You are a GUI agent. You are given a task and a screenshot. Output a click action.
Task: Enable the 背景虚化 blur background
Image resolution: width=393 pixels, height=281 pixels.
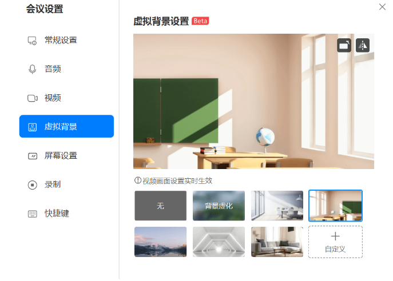(x=219, y=206)
